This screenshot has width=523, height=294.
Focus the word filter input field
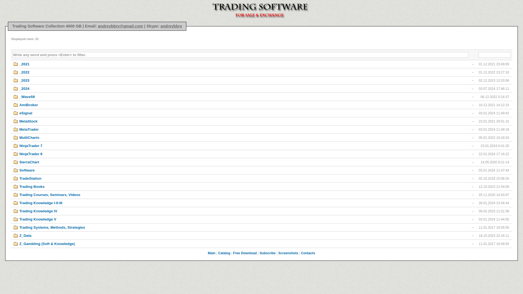tap(240, 55)
